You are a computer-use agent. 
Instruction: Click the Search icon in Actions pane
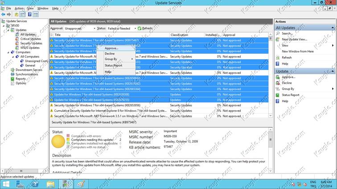pyautogui.click(x=278, y=33)
